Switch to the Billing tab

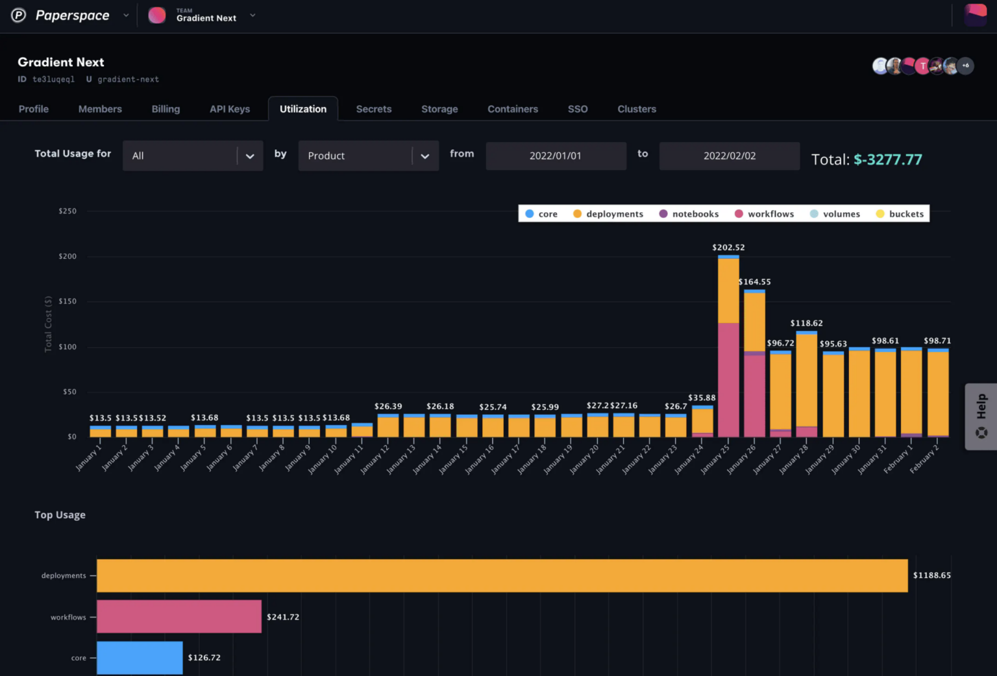[166, 109]
